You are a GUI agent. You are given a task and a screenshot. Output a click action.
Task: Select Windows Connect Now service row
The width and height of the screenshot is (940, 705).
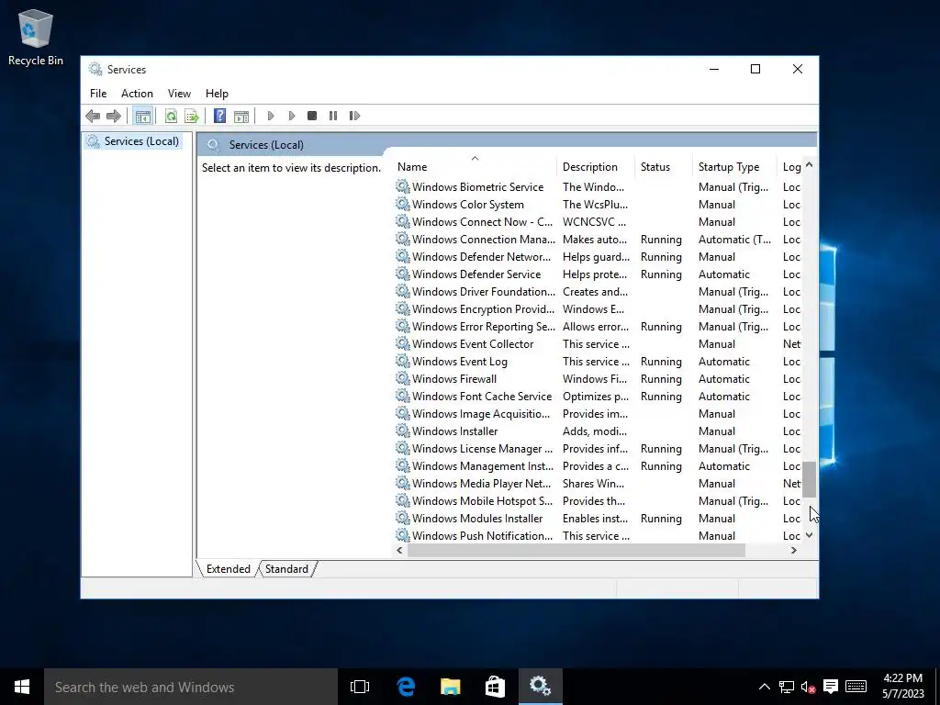click(x=599, y=222)
